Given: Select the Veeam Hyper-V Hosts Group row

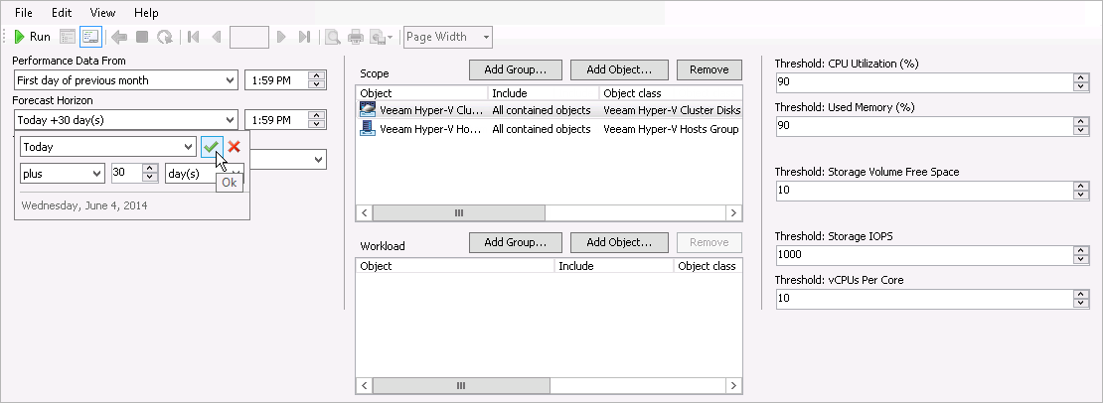Looking at the screenshot, I should 549,129.
